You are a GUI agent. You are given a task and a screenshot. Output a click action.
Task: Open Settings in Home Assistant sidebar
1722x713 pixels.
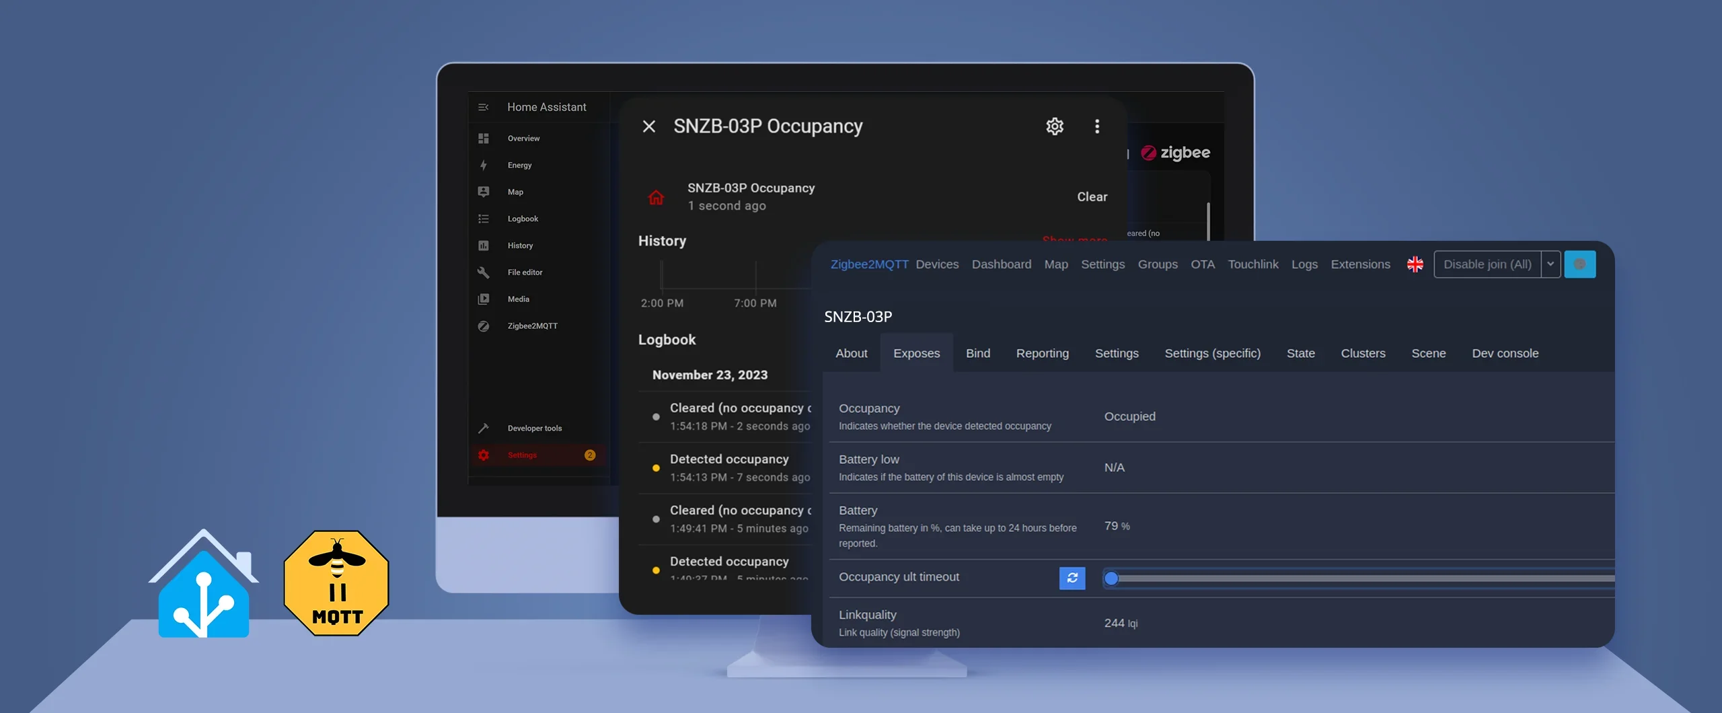coord(522,455)
